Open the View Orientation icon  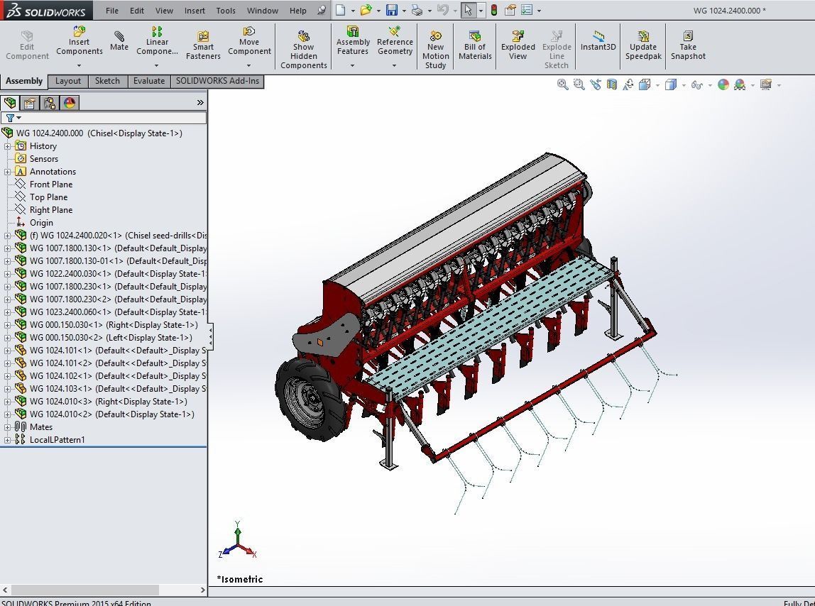645,84
